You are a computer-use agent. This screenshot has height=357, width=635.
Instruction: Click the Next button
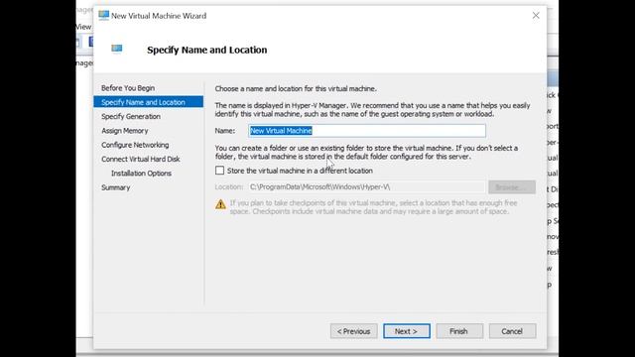click(407, 331)
